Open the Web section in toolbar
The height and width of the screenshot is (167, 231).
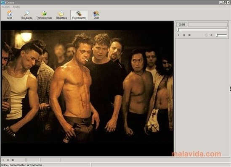9,15
